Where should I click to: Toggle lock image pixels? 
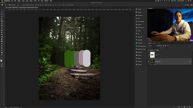153,50
